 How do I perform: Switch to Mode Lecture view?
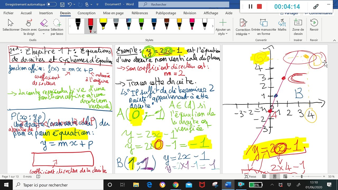264,177
